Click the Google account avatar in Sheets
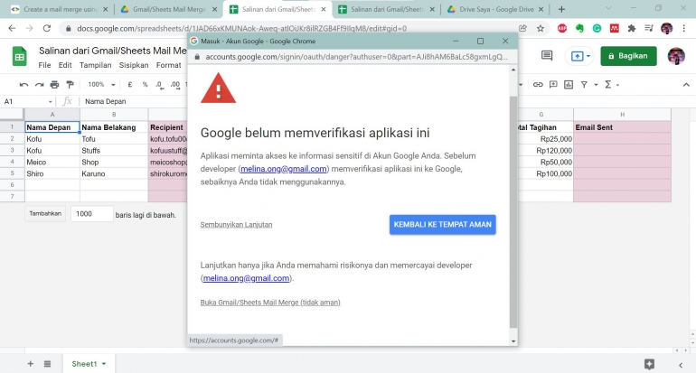The image size is (696, 373). pyautogui.click(x=676, y=56)
